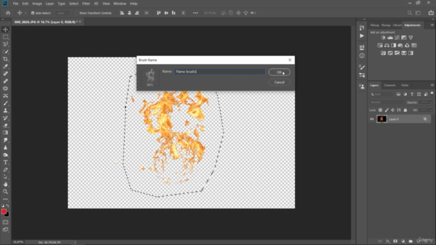Image resolution: width=436 pixels, height=245 pixels.
Task: Click the Levels adjustment icon
Action: (390, 37)
